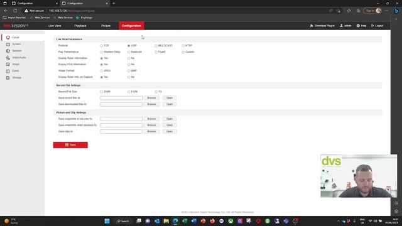Open Xbox app from the taskbar

pyautogui.click(x=231, y=221)
